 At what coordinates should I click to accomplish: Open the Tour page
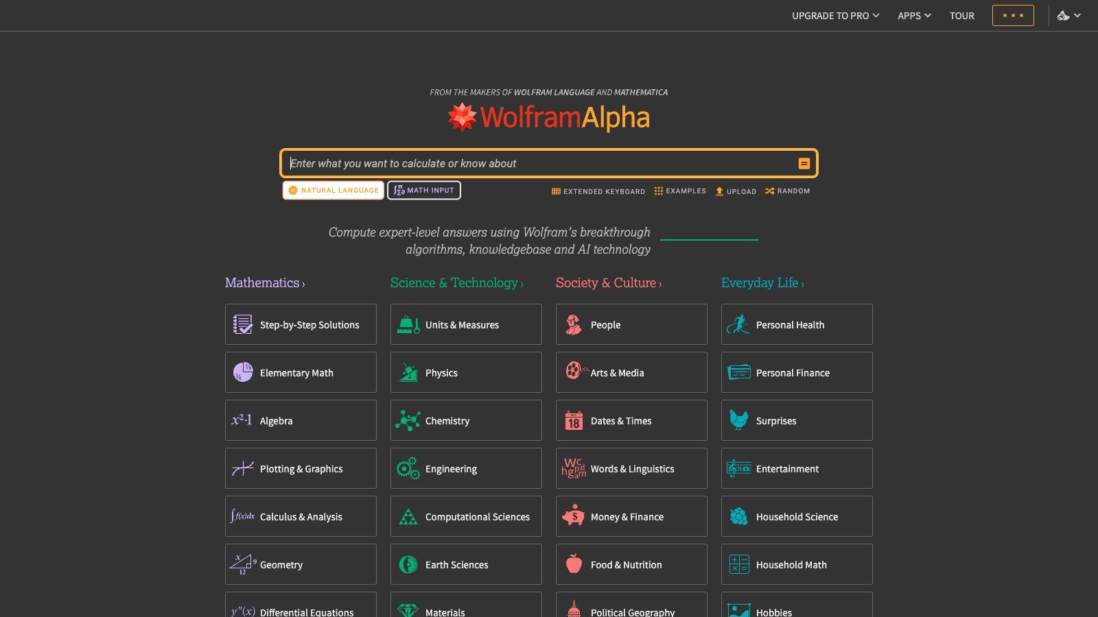(961, 15)
